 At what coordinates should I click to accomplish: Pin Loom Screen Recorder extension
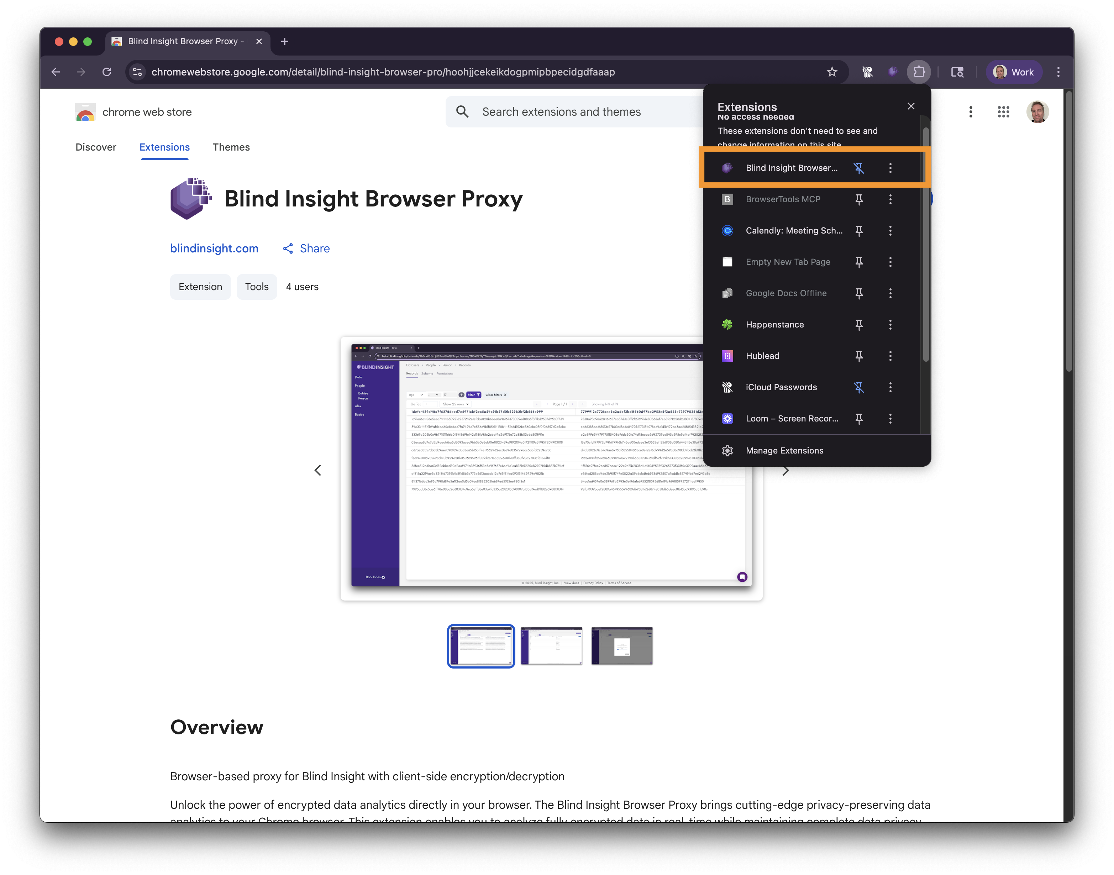click(859, 419)
